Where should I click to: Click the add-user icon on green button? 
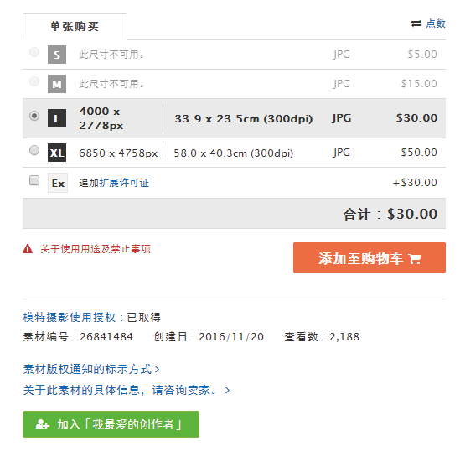pyautogui.click(x=43, y=424)
